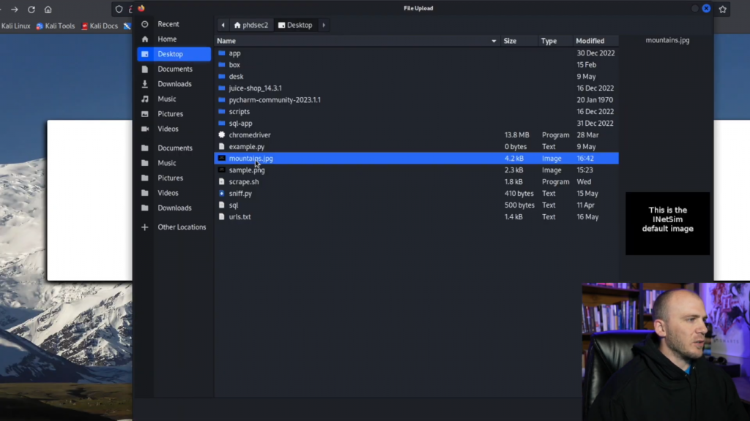Go to the phdsec2 home path button

point(251,25)
